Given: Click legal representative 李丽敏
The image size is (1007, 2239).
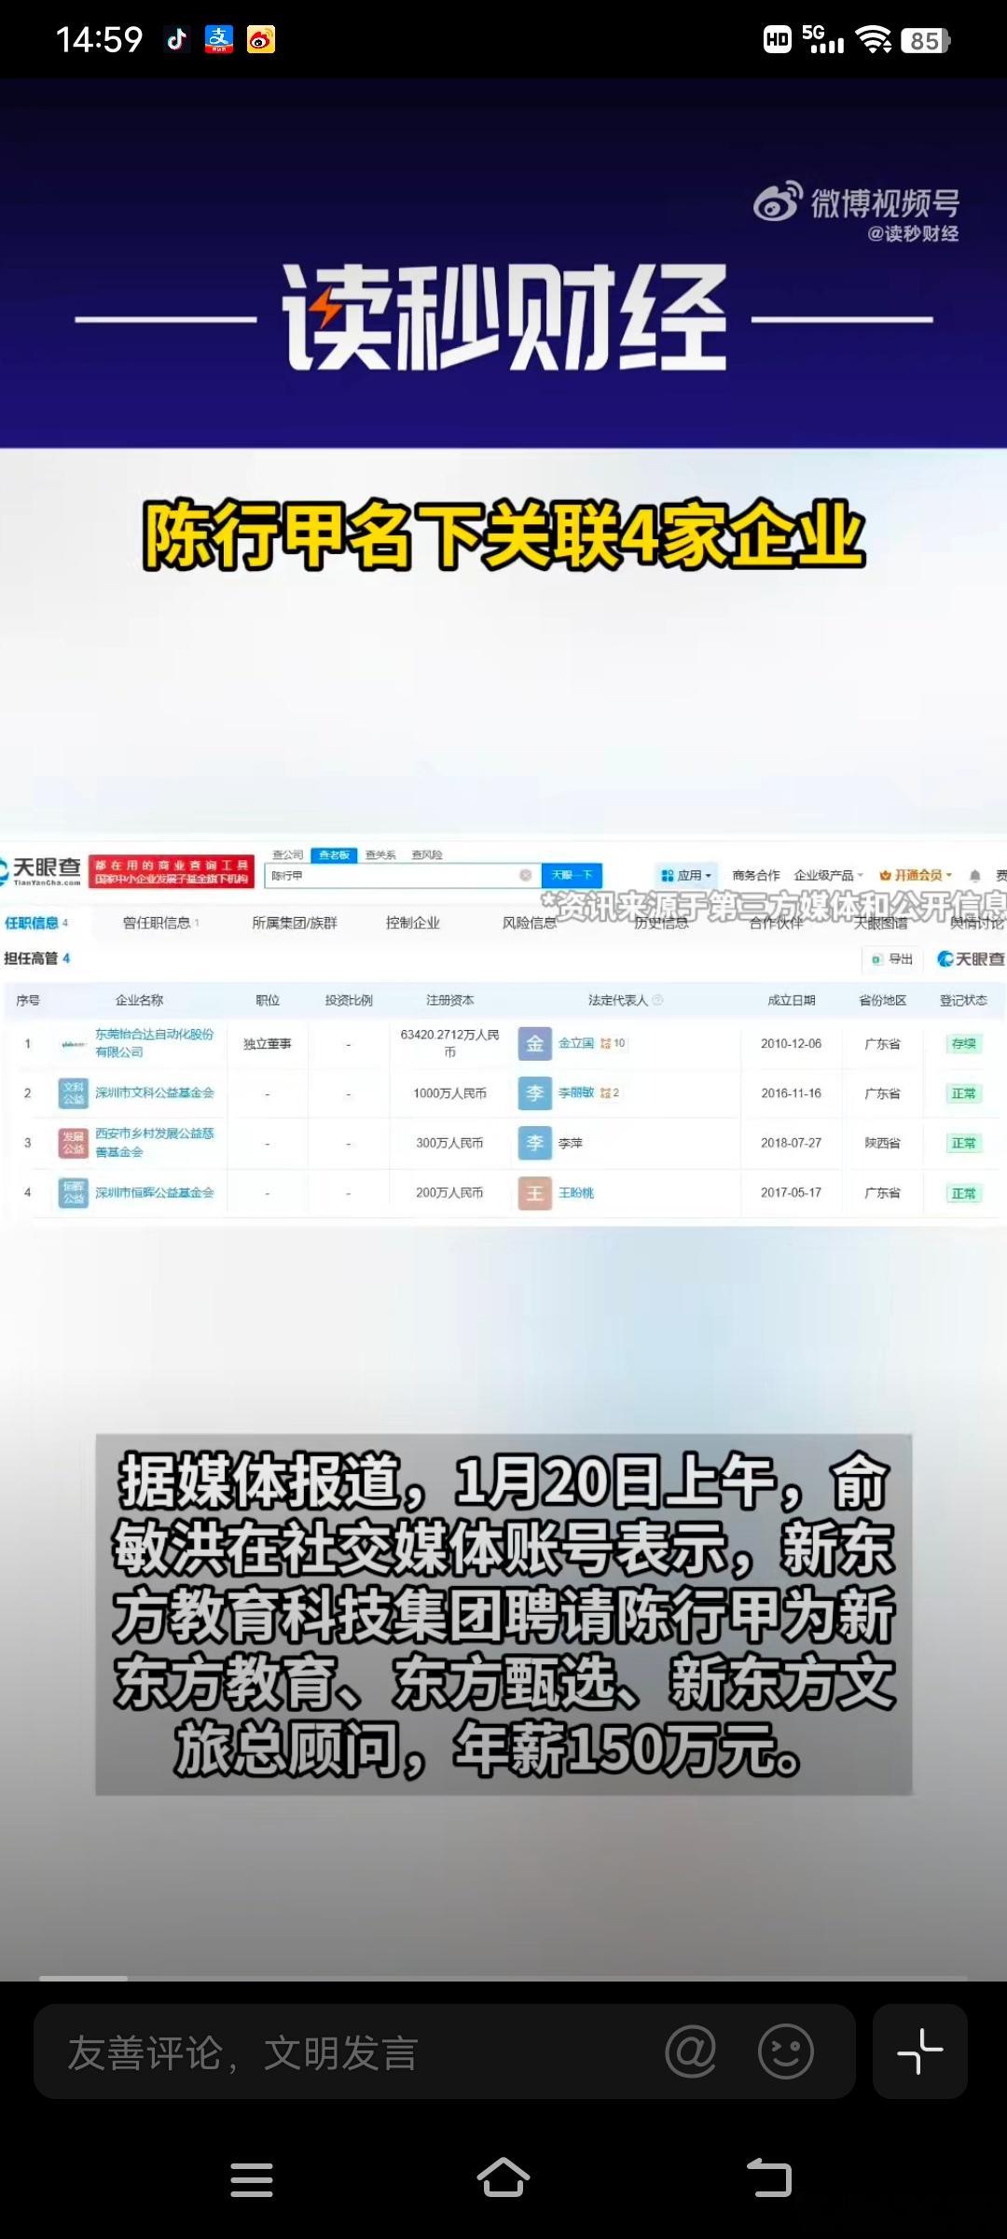Looking at the screenshot, I should pos(575,1092).
